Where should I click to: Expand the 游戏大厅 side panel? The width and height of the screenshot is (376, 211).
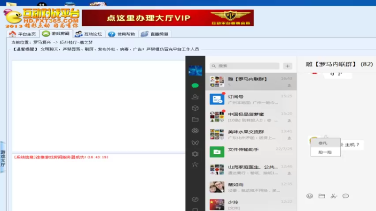[3, 157]
